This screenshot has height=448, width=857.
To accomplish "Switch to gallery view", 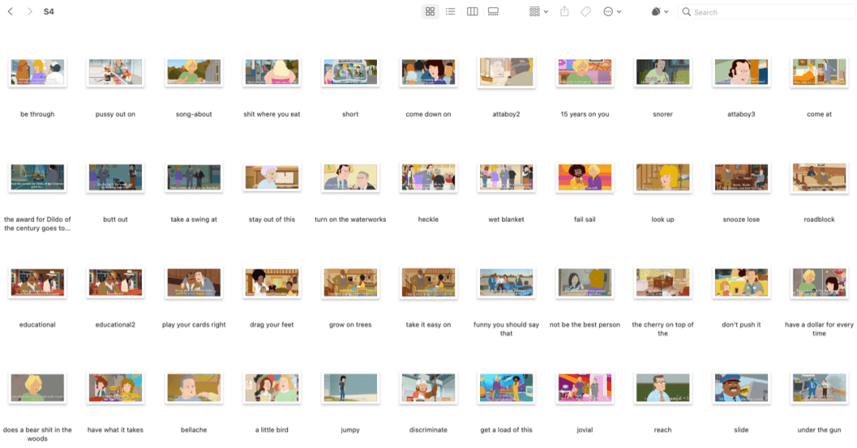I will [493, 11].
